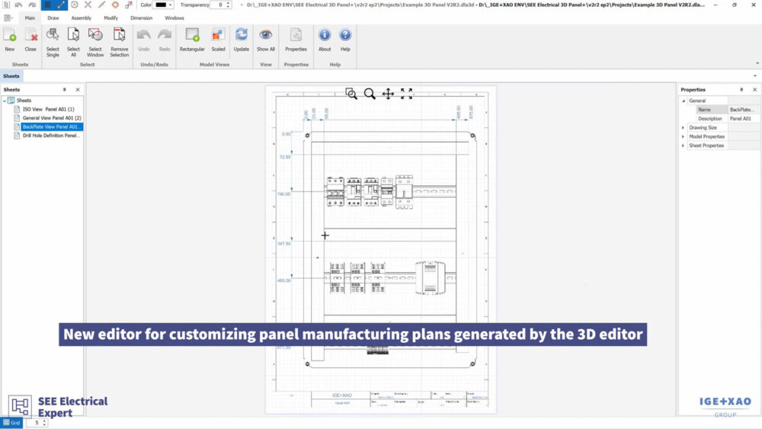Screen dimensions: 762x429
Task: Open General View Panel A01 (2) sheet
Action: [x=52, y=118]
